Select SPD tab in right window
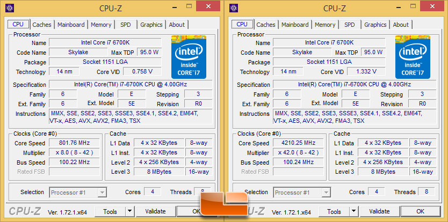 [349, 25]
